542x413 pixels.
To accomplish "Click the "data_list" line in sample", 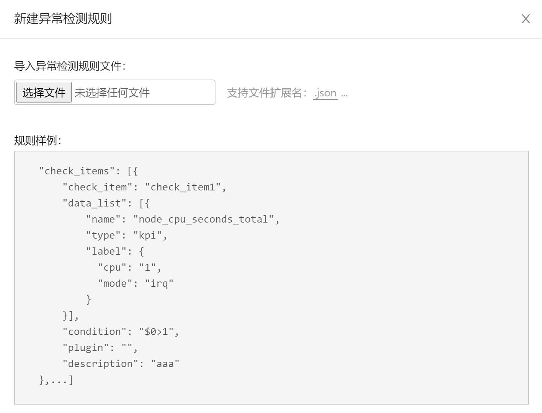I will [106, 203].
